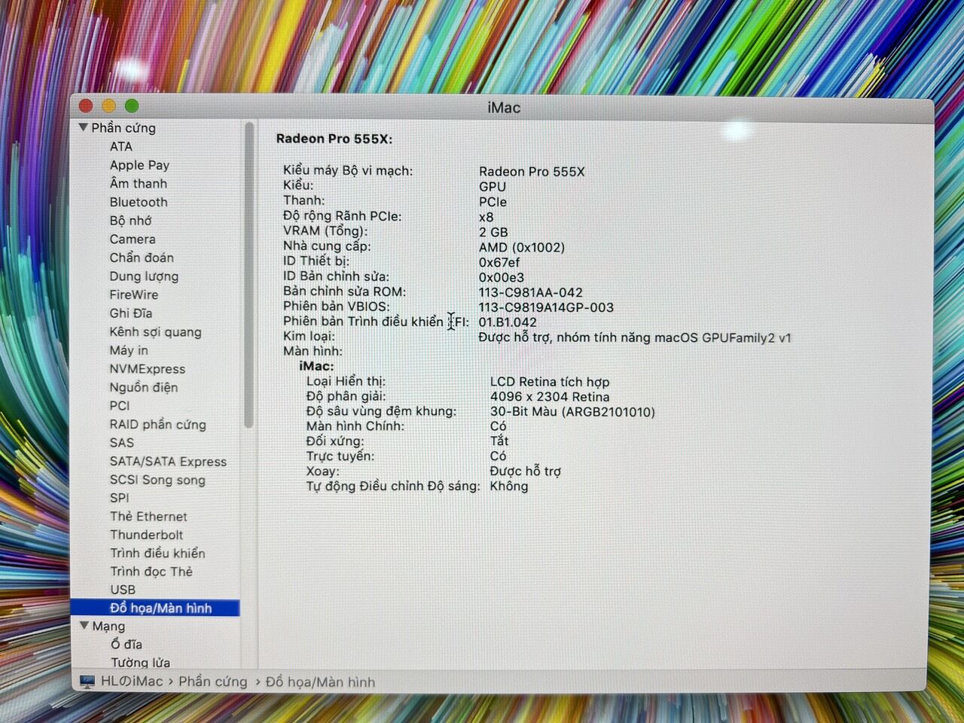This screenshot has width=964, height=723.
Task: Open the Ghi Đĩa entry
Action: point(131,313)
